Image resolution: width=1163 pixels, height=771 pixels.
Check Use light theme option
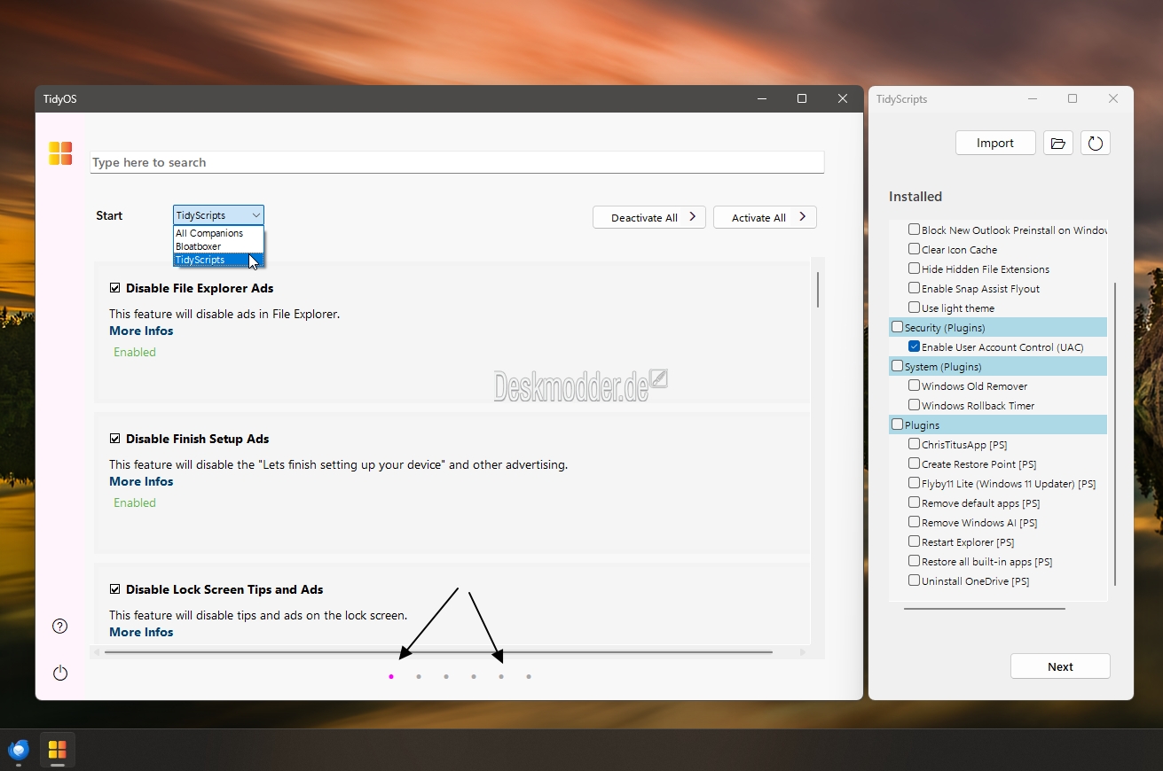[x=914, y=308]
